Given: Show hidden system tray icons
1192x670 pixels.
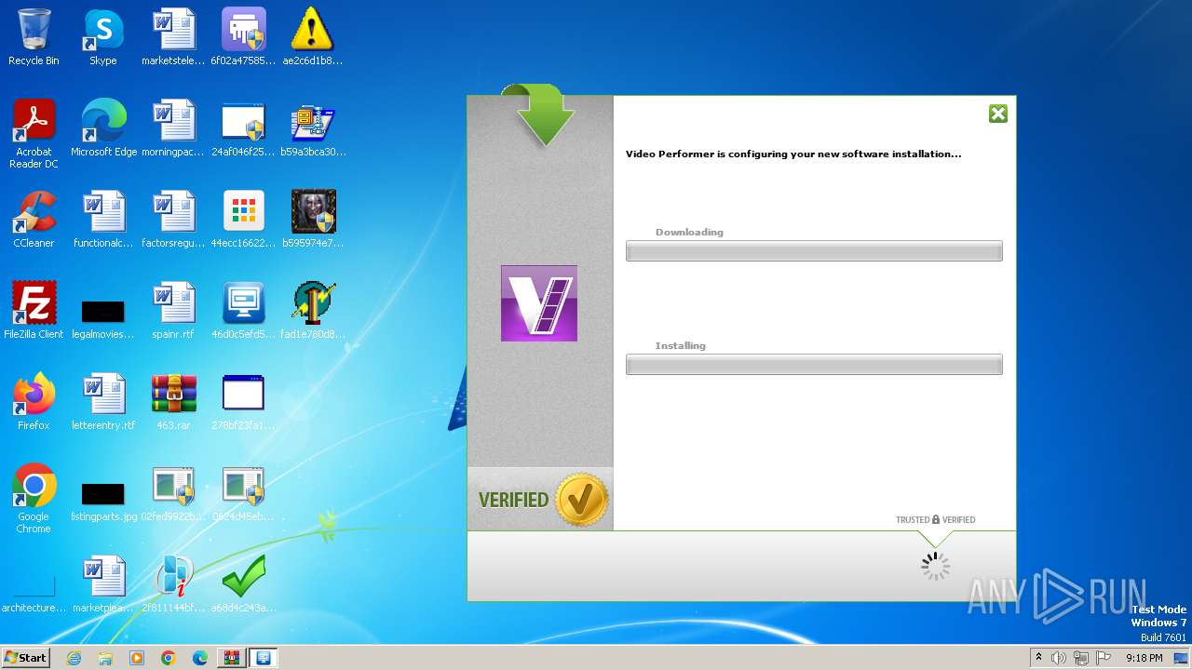Looking at the screenshot, I should click(1039, 658).
